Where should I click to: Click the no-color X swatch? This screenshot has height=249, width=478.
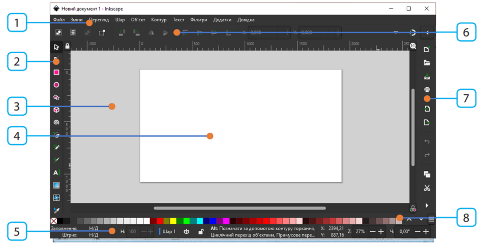[x=54, y=221]
